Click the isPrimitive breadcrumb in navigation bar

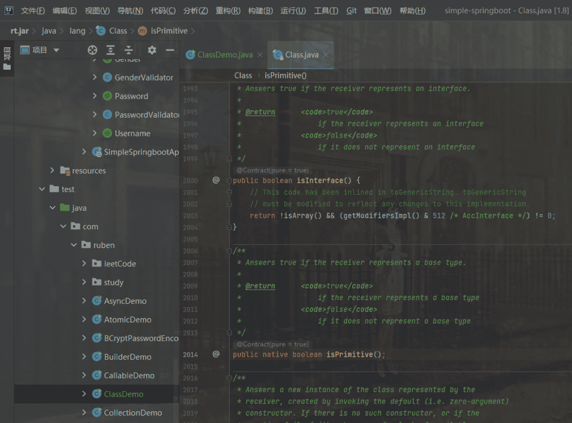point(168,31)
